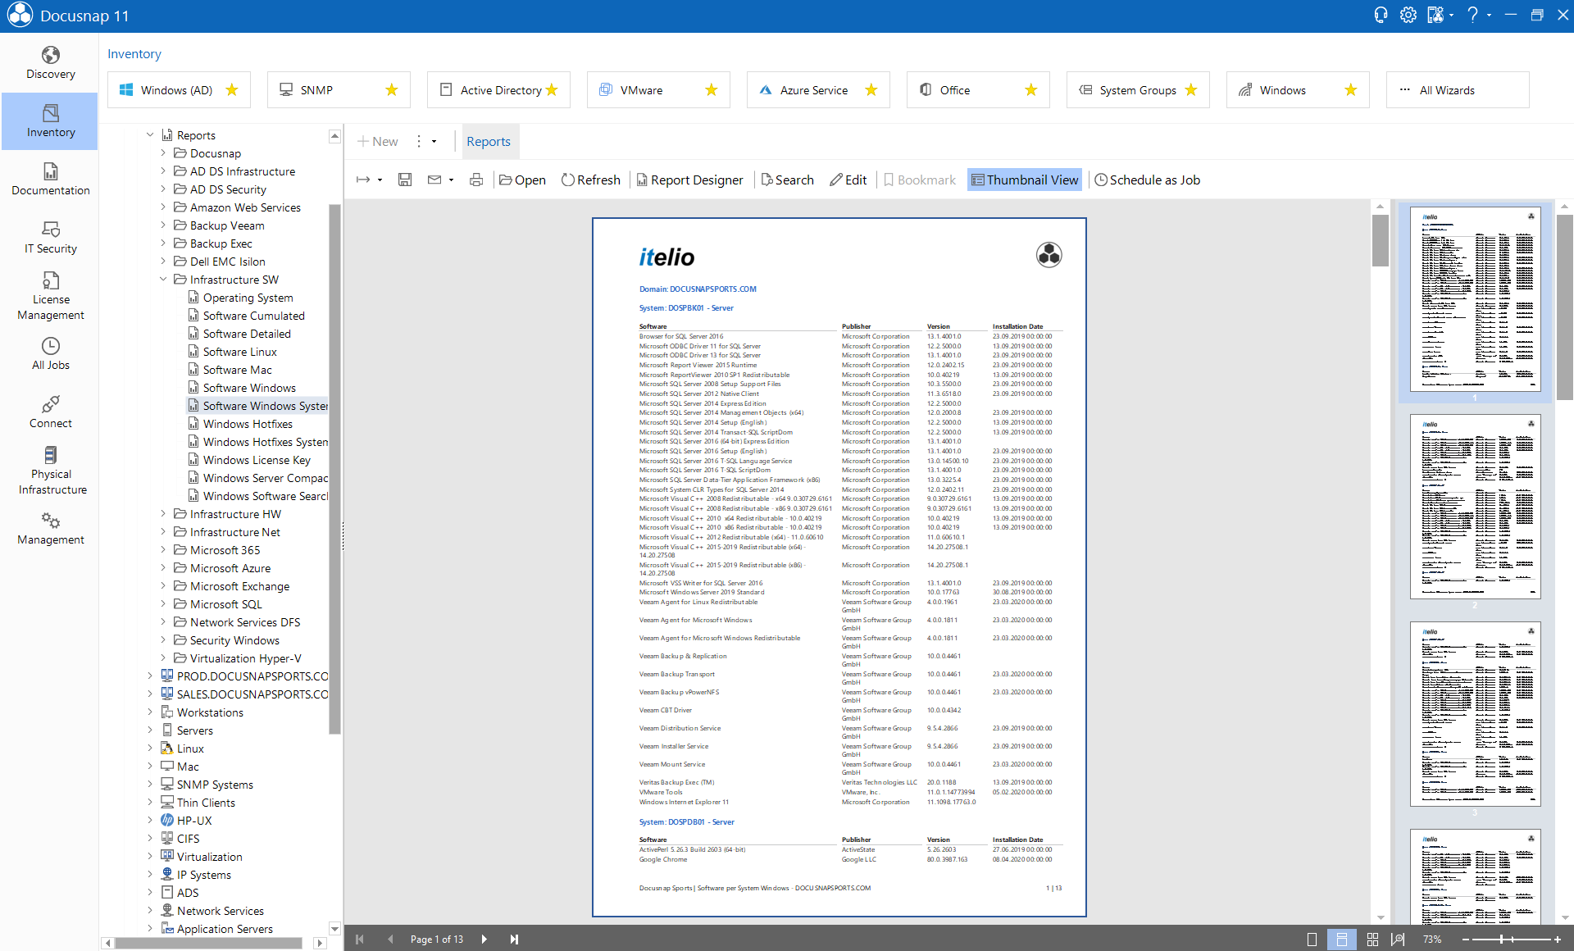Open the print preview icon
Image resolution: width=1574 pixels, height=951 pixels.
click(476, 180)
